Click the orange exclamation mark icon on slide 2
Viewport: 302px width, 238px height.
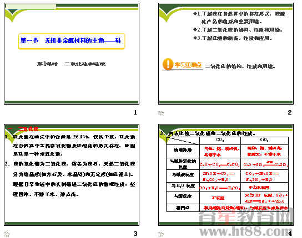168,64
